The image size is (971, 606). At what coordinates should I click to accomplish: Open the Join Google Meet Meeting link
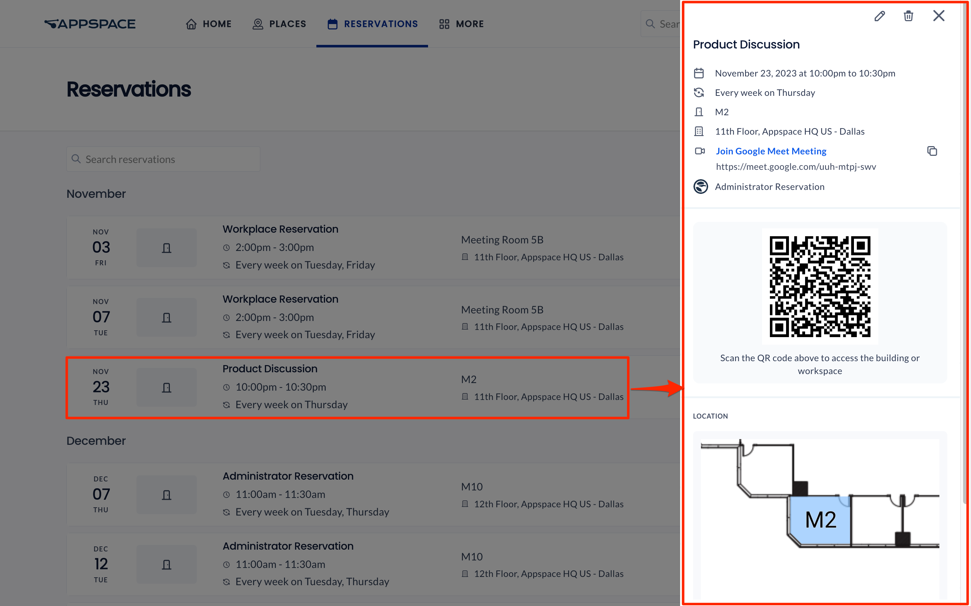[x=771, y=151]
